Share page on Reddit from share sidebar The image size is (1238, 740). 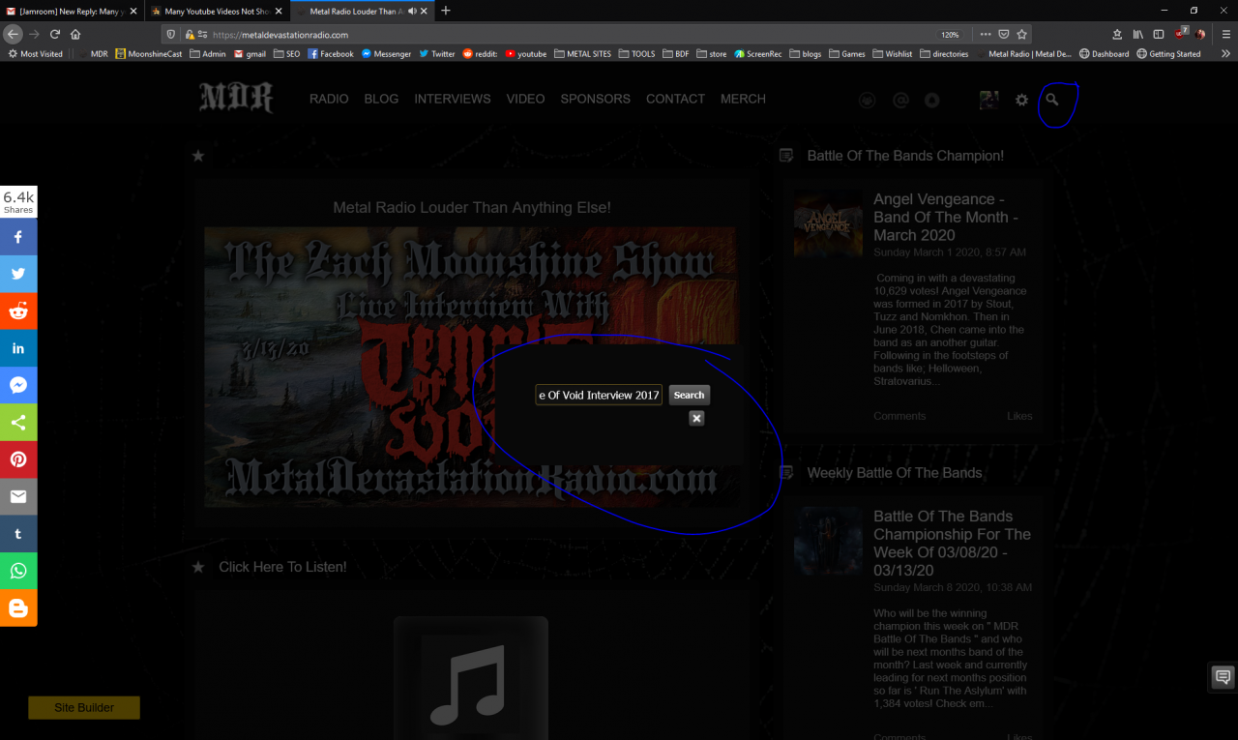[18, 311]
